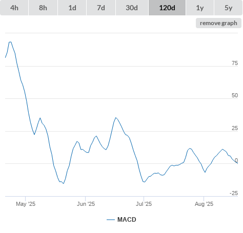Click the remove graph button
243x233 pixels.
click(x=218, y=23)
